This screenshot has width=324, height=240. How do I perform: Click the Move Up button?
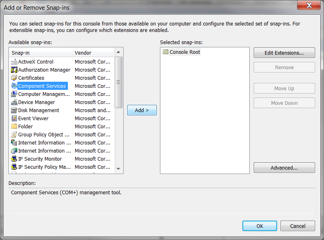(284, 88)
